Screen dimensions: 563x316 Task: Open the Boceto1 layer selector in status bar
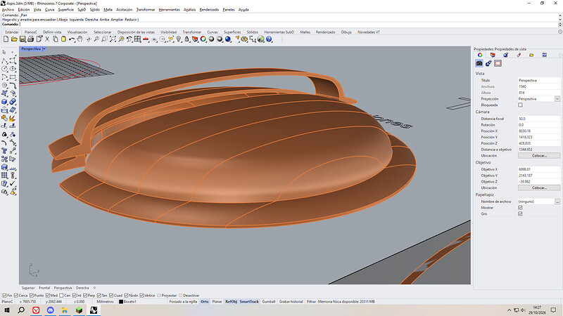point(127,302)
